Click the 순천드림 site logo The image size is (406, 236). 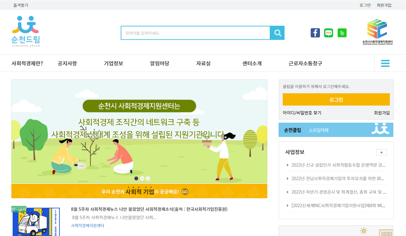click(25, 30)
